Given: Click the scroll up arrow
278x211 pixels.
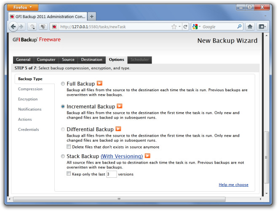Looking at the screenshot, I should (x=267, y=35).
